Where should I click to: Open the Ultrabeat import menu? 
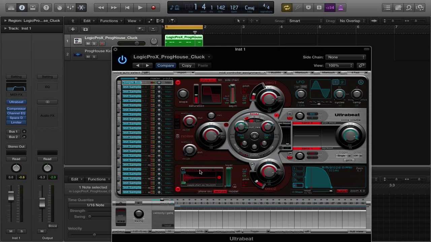184,73
